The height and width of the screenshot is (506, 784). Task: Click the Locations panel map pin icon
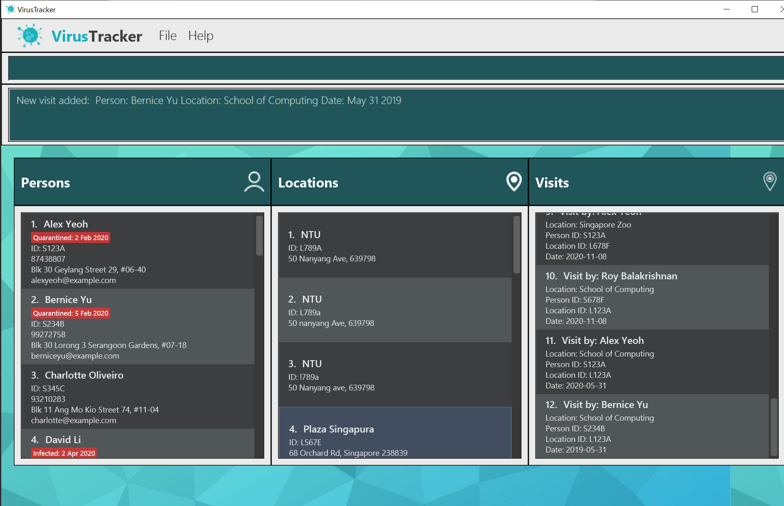point(514,181)
